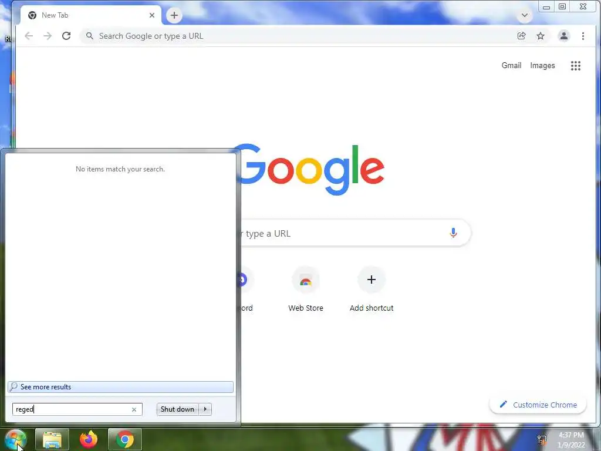Viewport: 601px width, 451px height.
Task: Open Gmail link
Action: click(511, 66)
